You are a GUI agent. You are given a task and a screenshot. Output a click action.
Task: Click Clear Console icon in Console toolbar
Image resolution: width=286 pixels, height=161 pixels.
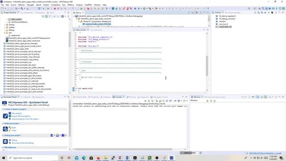coord(157,101)
